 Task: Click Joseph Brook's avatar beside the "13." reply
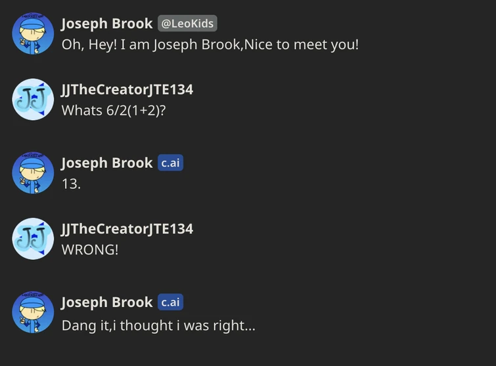coord(33,173)
